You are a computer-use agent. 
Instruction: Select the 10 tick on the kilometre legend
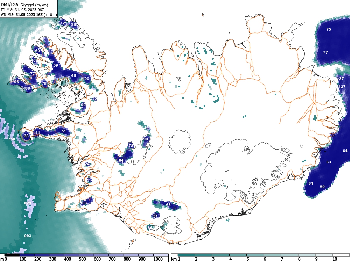[x=335, y=259]
